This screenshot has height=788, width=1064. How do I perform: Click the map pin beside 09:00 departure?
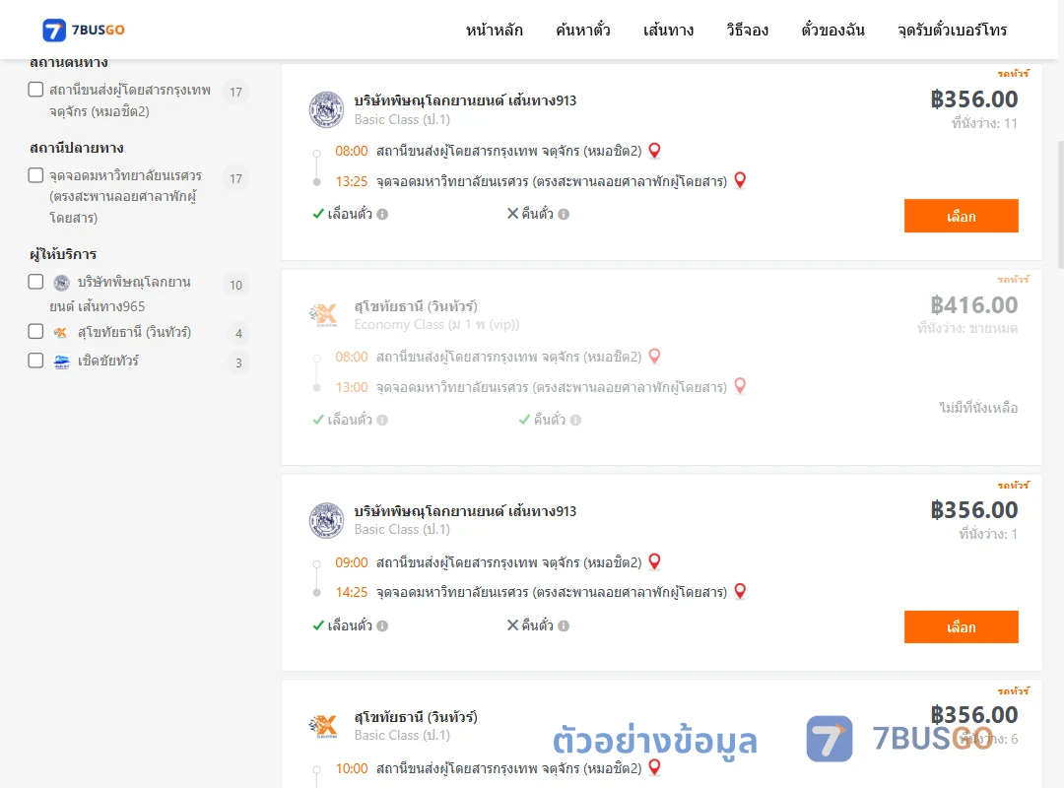coord(655,561)
